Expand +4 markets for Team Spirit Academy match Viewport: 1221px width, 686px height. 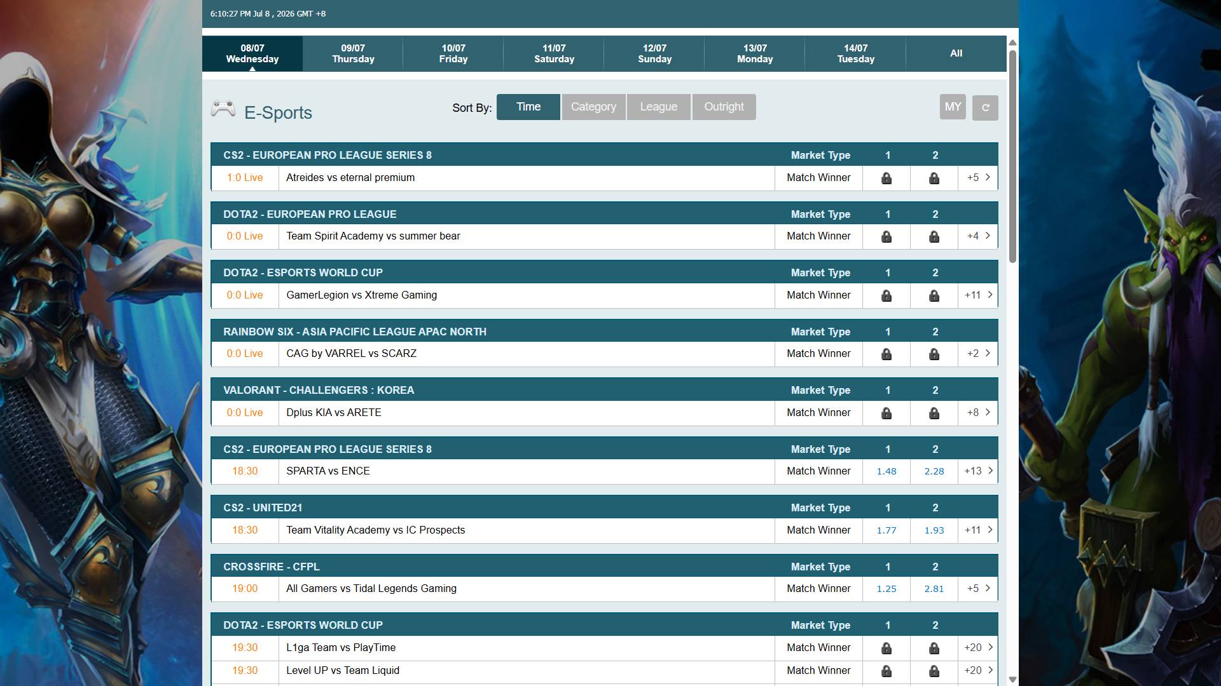click(x=978, y=236)
